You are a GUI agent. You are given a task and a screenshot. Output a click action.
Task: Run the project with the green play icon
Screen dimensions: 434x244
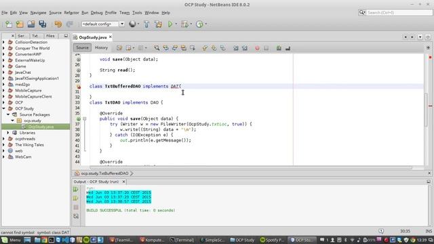click(x=170, y=24)
